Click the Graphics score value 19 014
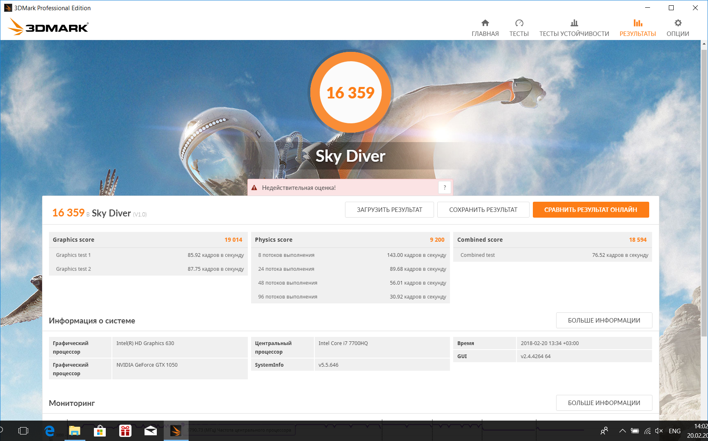Viewport: 708px width, 441px height. pos(233,240)
